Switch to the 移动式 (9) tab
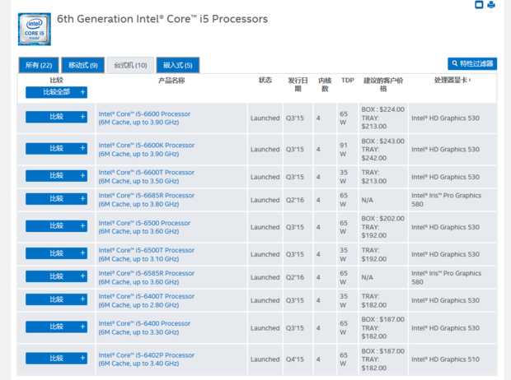 [x=83, y=65]
